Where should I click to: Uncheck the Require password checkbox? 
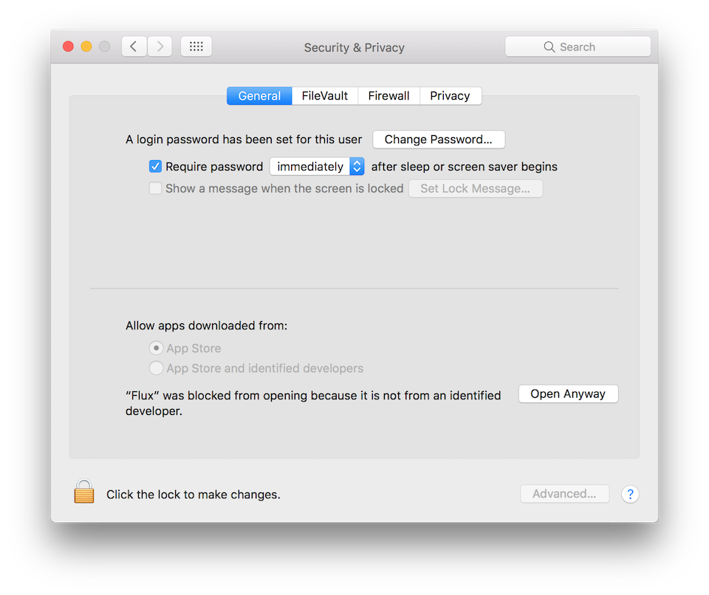click(155, 166)
